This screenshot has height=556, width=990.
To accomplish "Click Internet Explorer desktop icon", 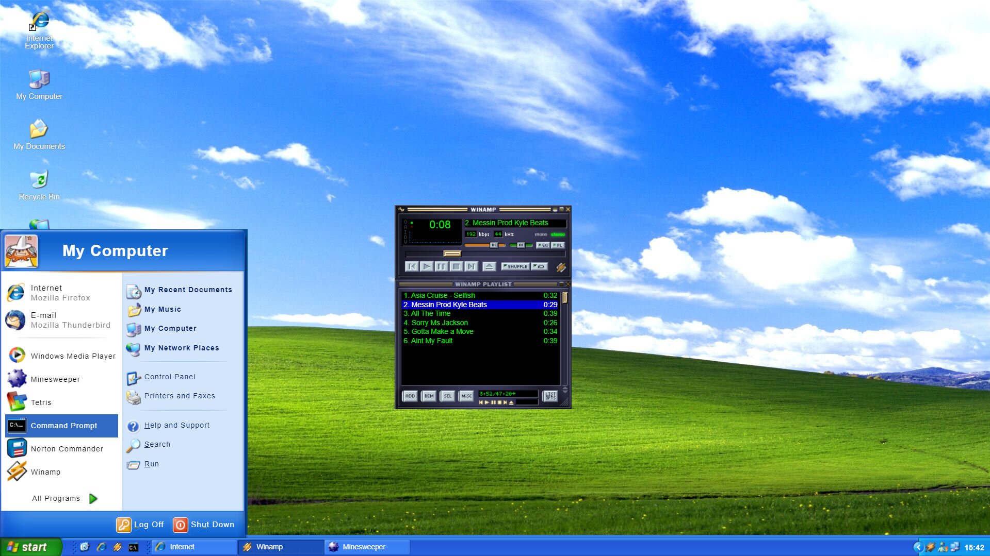I will pyautogui.click(x=39, y=30).
